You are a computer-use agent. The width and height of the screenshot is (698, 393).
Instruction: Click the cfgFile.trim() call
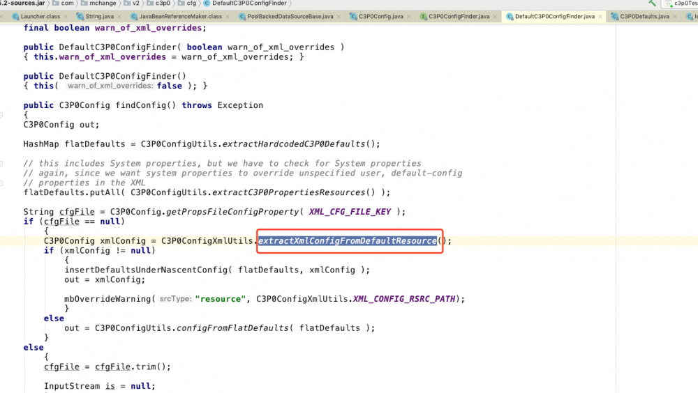[x=133, y=367]
